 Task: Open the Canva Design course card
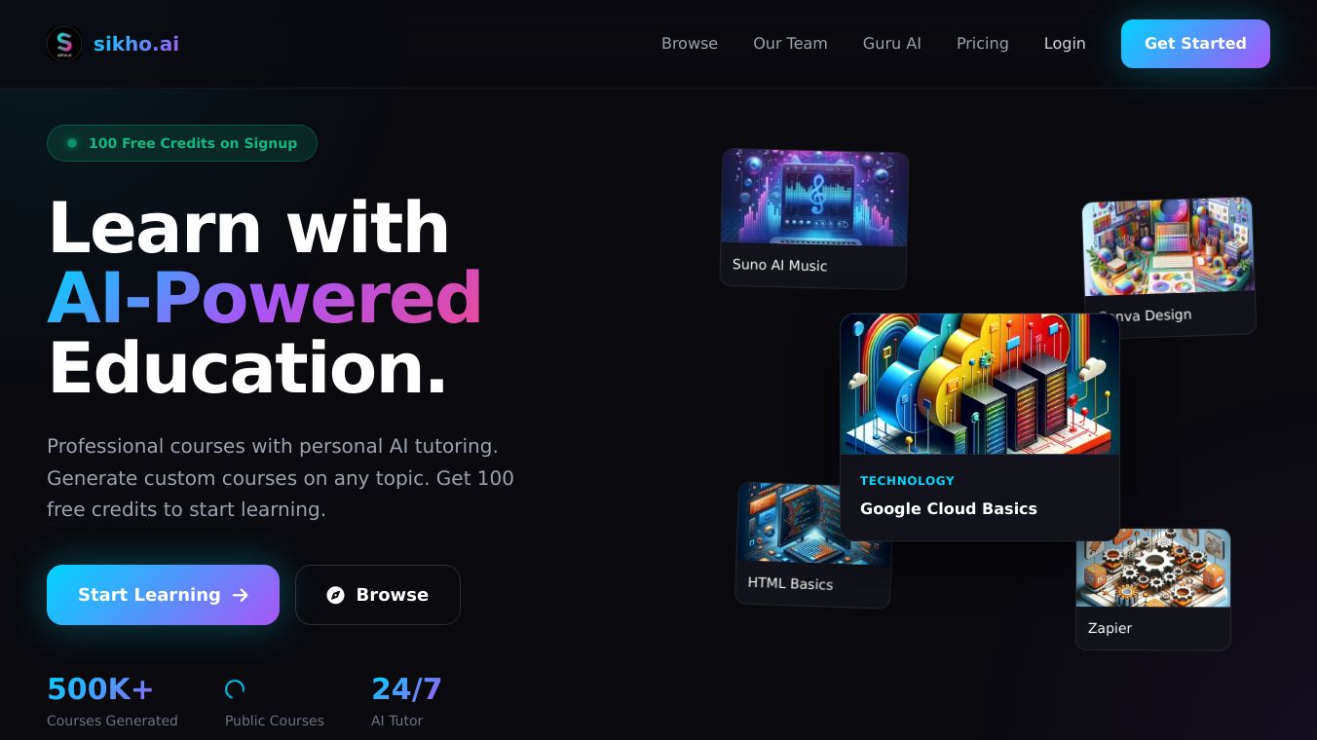[1169, 265]
